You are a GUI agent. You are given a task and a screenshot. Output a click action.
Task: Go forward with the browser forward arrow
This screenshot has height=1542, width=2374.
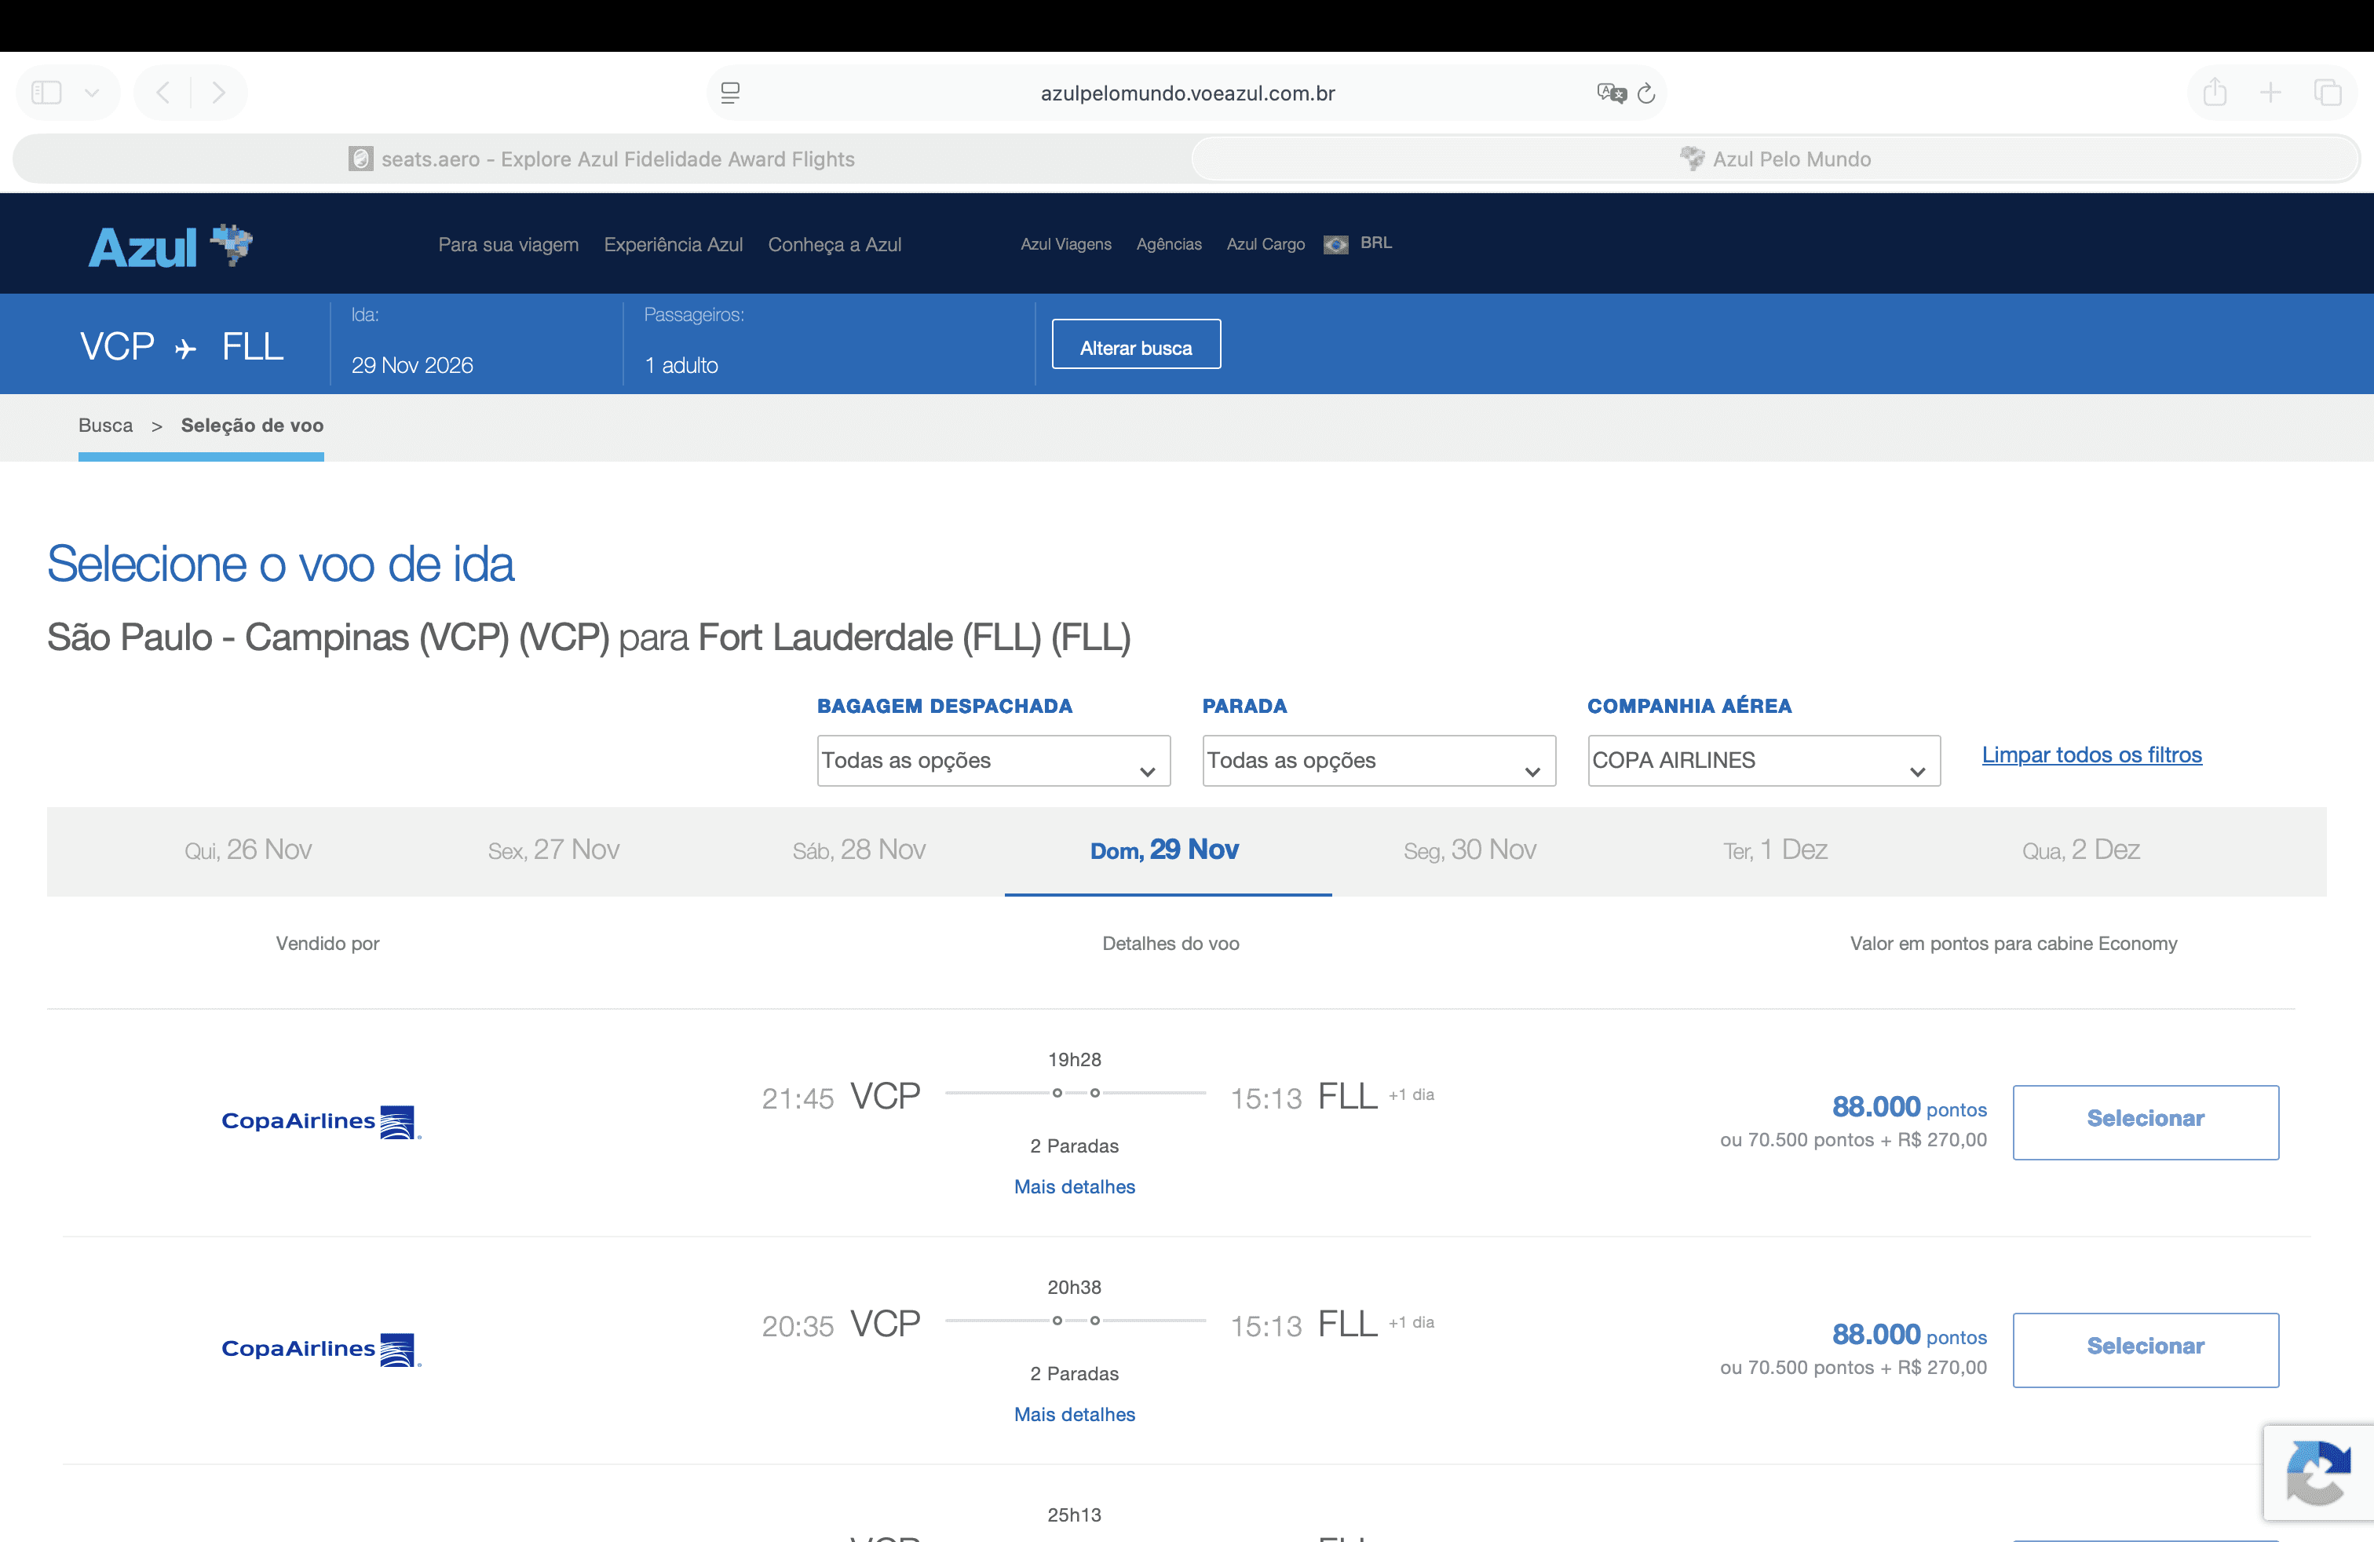218,93
